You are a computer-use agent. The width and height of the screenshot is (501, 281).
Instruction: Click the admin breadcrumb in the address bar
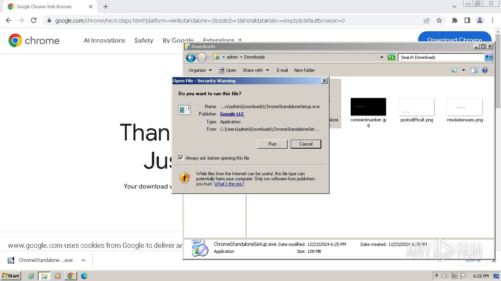pos(232,57)
